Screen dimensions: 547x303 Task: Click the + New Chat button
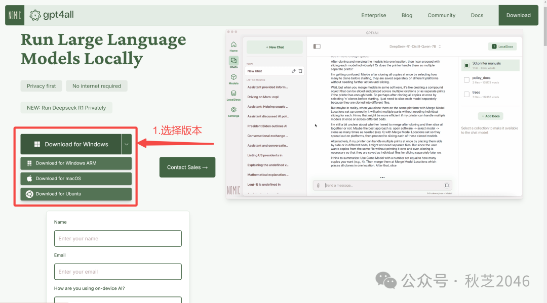coord(275,47)
